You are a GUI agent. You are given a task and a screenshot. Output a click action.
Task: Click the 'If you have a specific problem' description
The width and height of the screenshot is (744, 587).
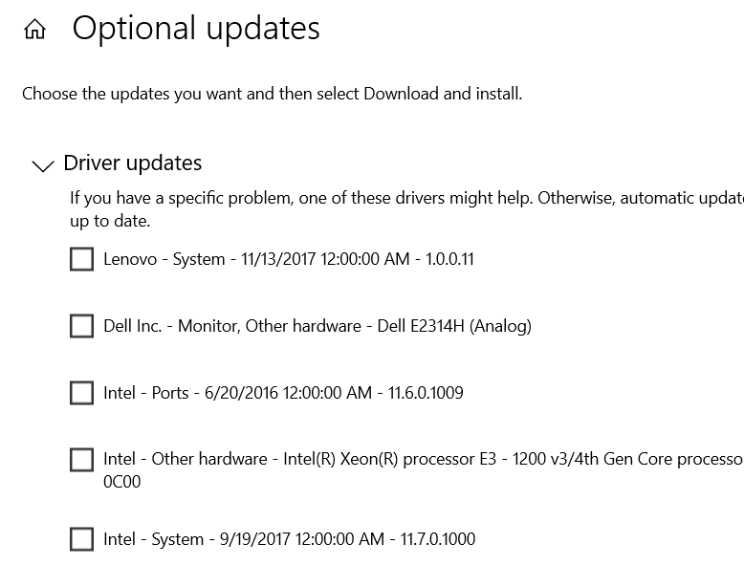coord(406,198)
